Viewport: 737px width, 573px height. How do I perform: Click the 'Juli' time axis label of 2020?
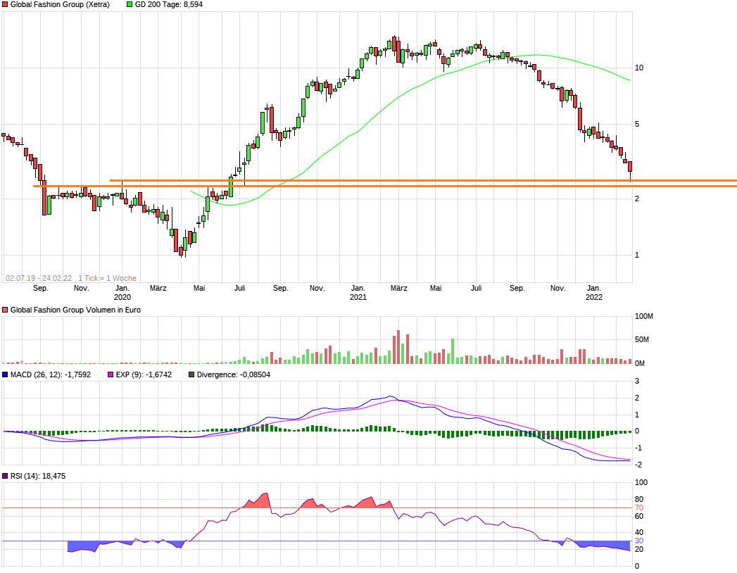point(240,288)
